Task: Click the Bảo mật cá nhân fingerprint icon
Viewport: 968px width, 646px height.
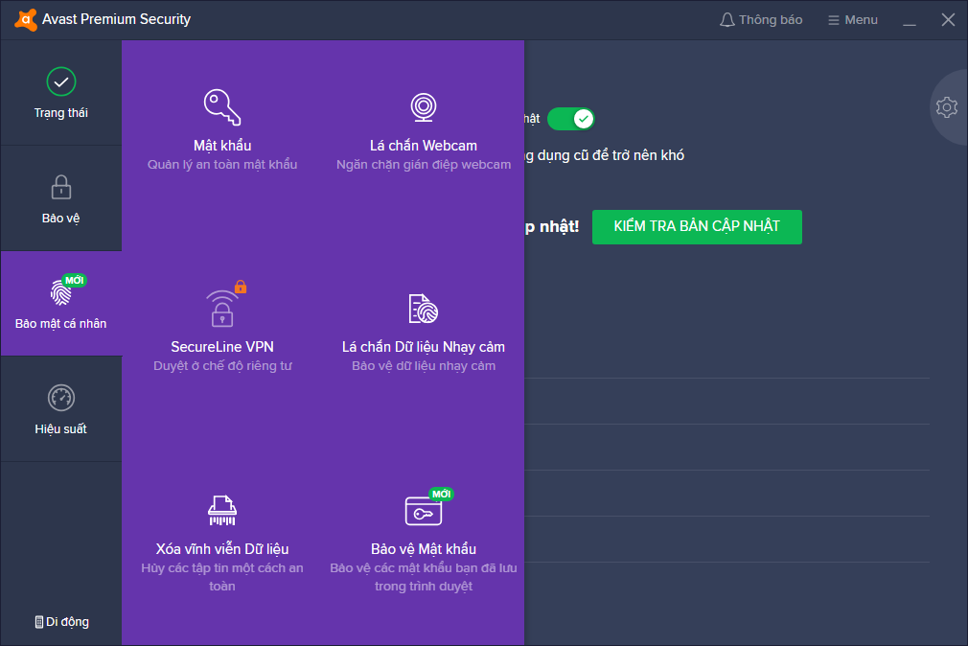Action: tap(61, 292)
